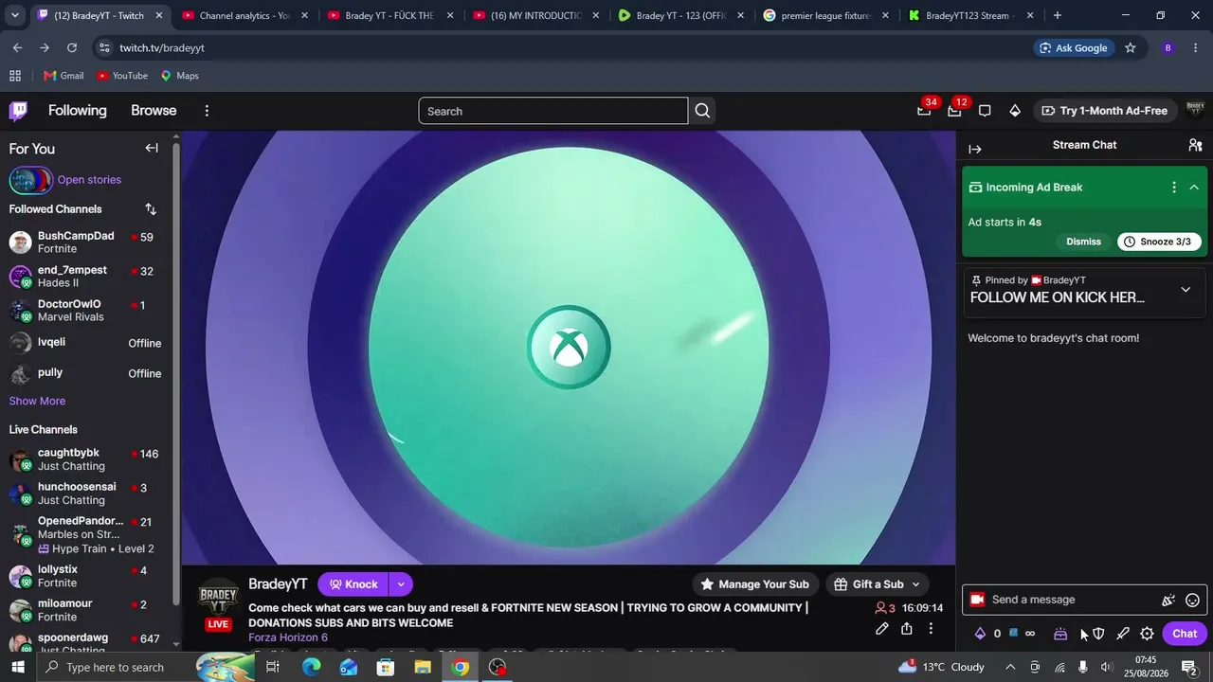Viewport: 1213px width, 682px height.
Task: Snooze the ad break 3/3
Action: [1159, 242]
